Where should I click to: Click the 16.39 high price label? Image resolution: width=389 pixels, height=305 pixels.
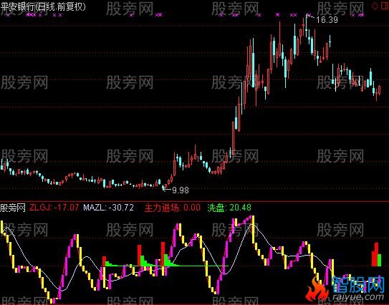point(327,19)
